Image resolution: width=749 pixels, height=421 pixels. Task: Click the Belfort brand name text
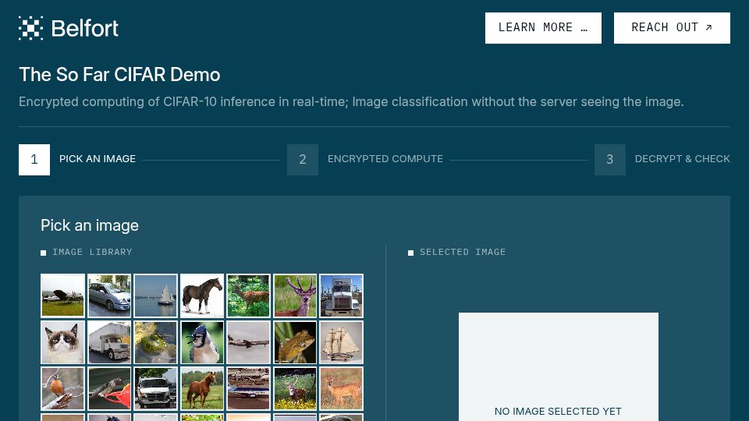click(x=84, y=28)
